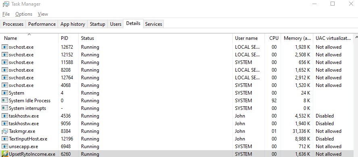Click PID 6260 cell

(66, 154)
